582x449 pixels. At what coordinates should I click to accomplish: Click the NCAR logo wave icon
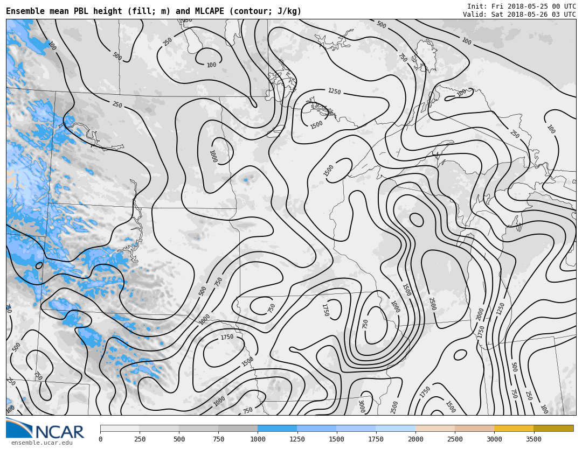click(x=19, y=429)
